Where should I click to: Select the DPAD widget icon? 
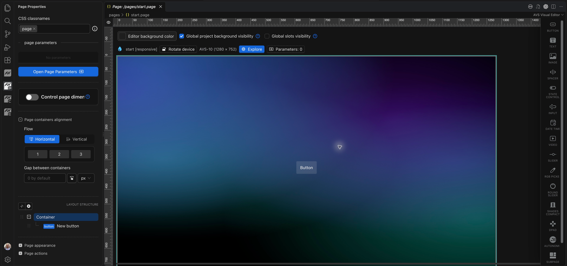(x=553, y=224)
